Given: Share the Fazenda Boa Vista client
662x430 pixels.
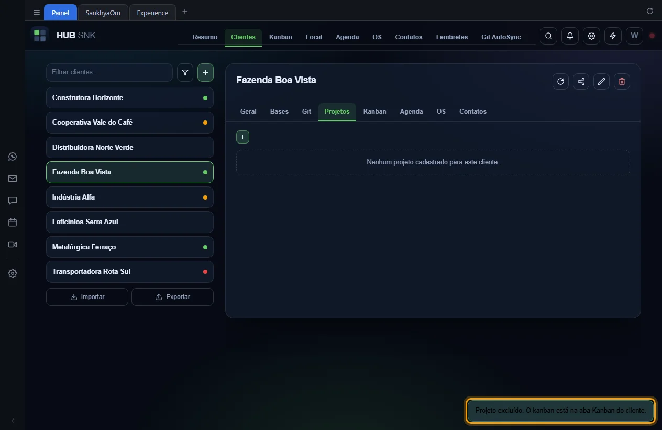Looking at the screenshot, I should pos(581,81).
